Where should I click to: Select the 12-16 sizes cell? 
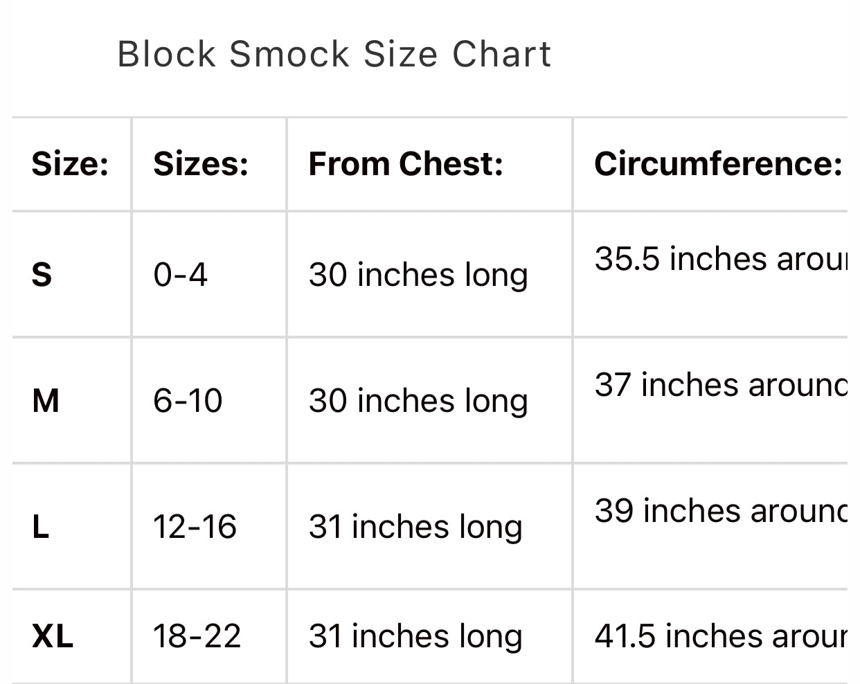195,527
